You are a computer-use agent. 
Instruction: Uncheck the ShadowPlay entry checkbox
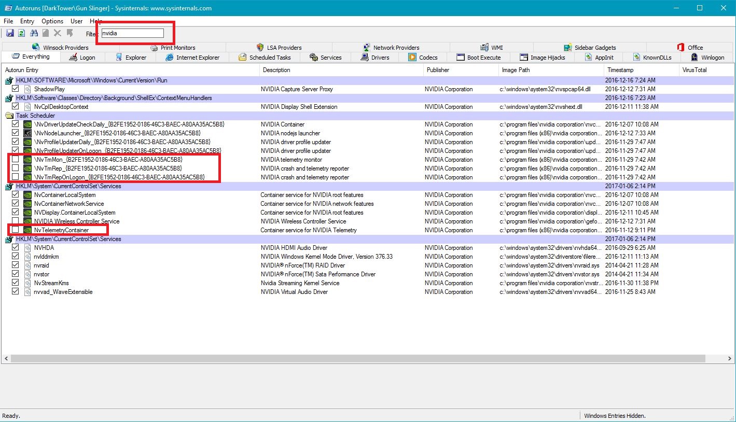click(16, 89)
